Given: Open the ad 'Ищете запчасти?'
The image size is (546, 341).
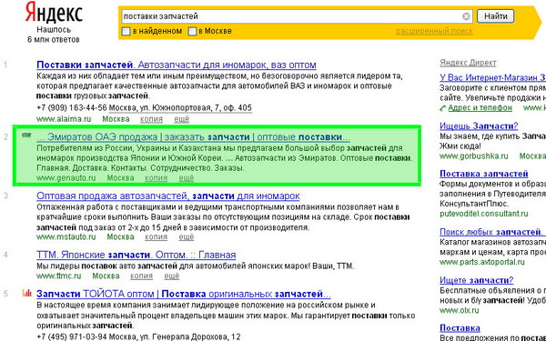Looking at the screenshot, I should pos(476,280).
